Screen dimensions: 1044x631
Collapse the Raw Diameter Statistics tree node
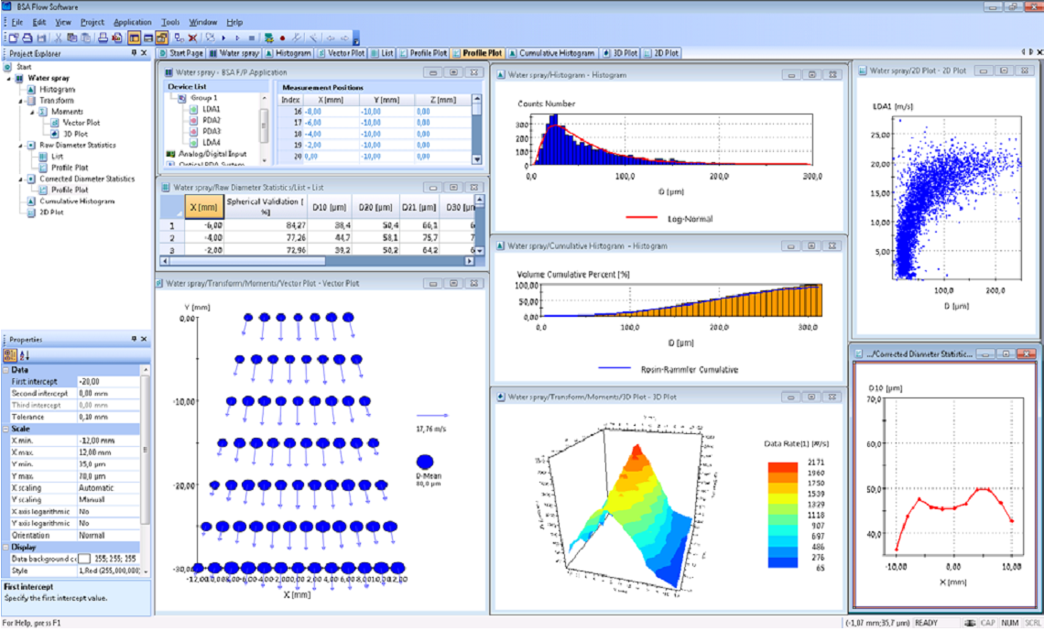(20, 146)
